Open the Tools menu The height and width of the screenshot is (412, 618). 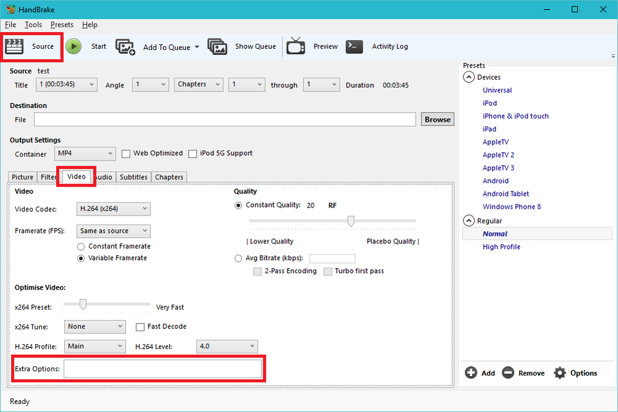33,25
